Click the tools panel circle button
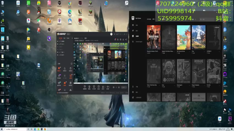 [x=71, y=63]
